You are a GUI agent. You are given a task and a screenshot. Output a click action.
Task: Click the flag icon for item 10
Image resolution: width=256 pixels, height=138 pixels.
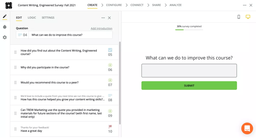110,127
